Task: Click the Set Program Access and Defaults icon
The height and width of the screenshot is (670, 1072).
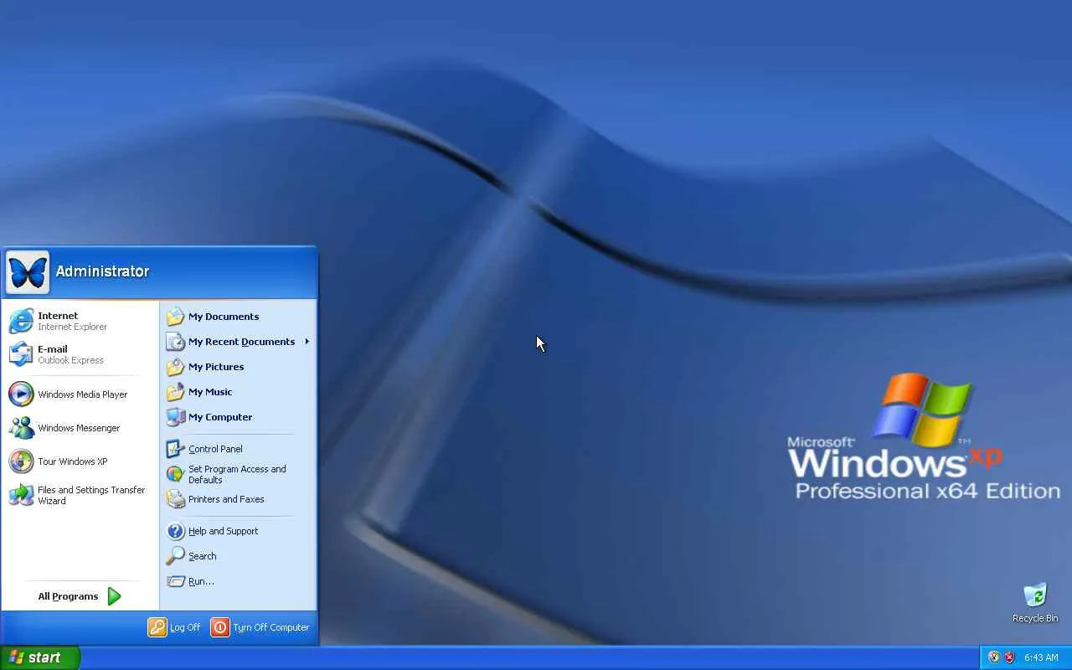Action: 175,474
